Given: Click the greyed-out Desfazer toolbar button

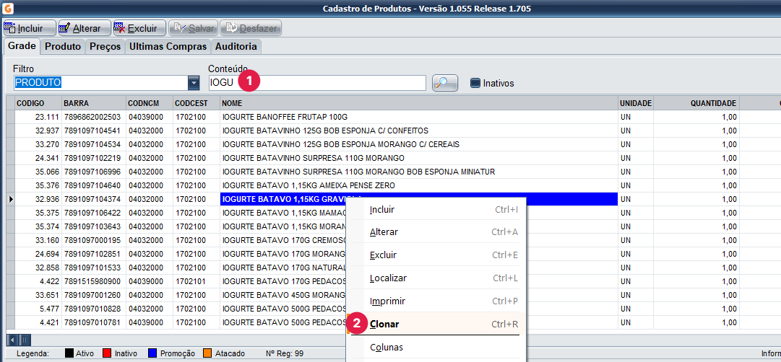Looking at the screenshot, I should point(251,28).
